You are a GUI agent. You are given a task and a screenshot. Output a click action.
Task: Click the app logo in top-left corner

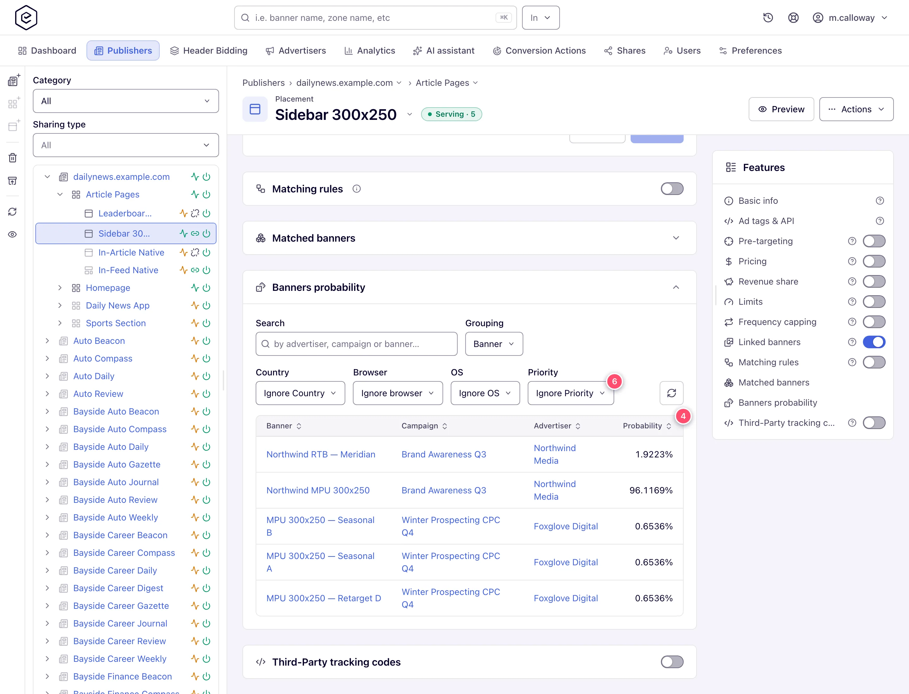click(26, 18)
